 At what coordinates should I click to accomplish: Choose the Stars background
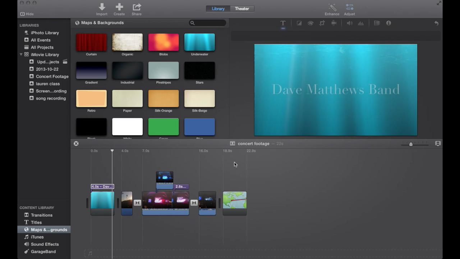(x=199, y=70)
